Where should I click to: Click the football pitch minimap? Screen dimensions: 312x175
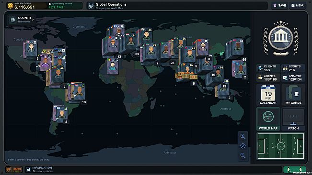pos(281,146)
